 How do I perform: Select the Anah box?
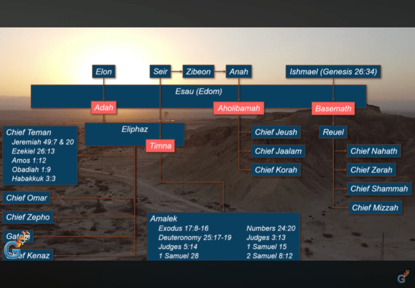238,72
